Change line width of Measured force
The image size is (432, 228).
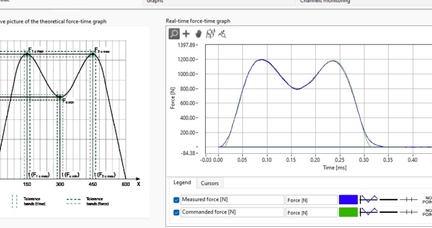[388, 199]
